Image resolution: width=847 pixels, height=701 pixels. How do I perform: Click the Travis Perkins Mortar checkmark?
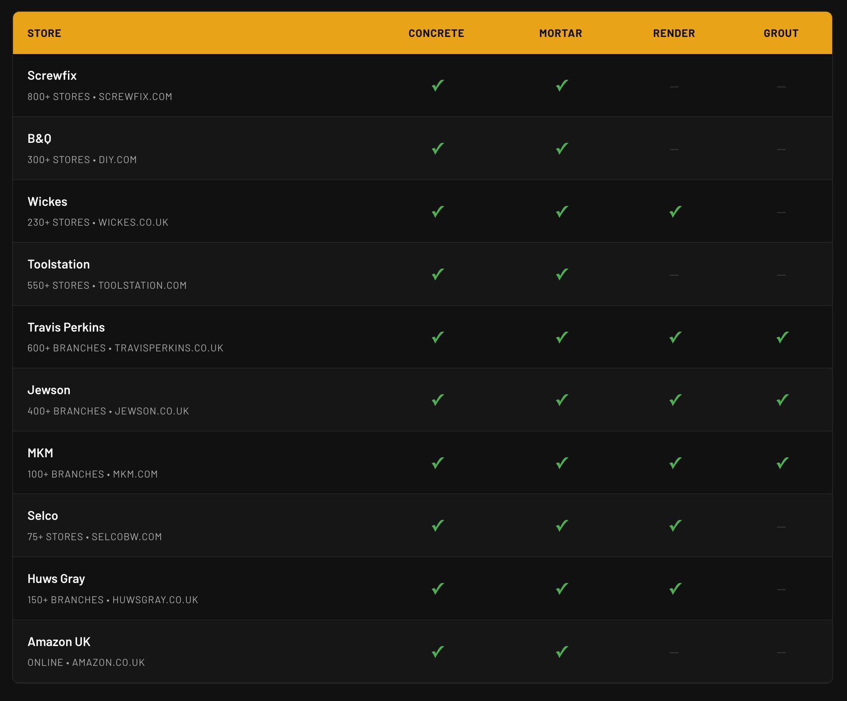tap(562, 337)
